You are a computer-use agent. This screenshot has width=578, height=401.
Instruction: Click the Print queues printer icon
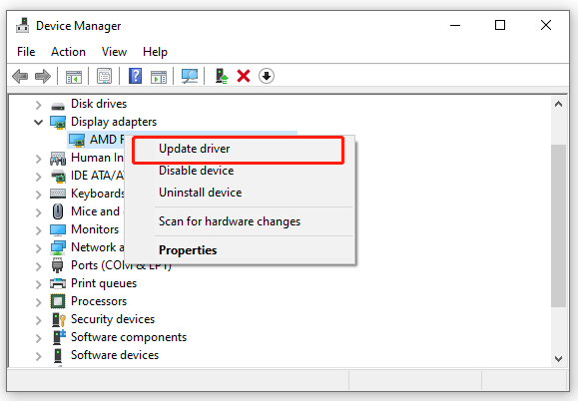58,283
